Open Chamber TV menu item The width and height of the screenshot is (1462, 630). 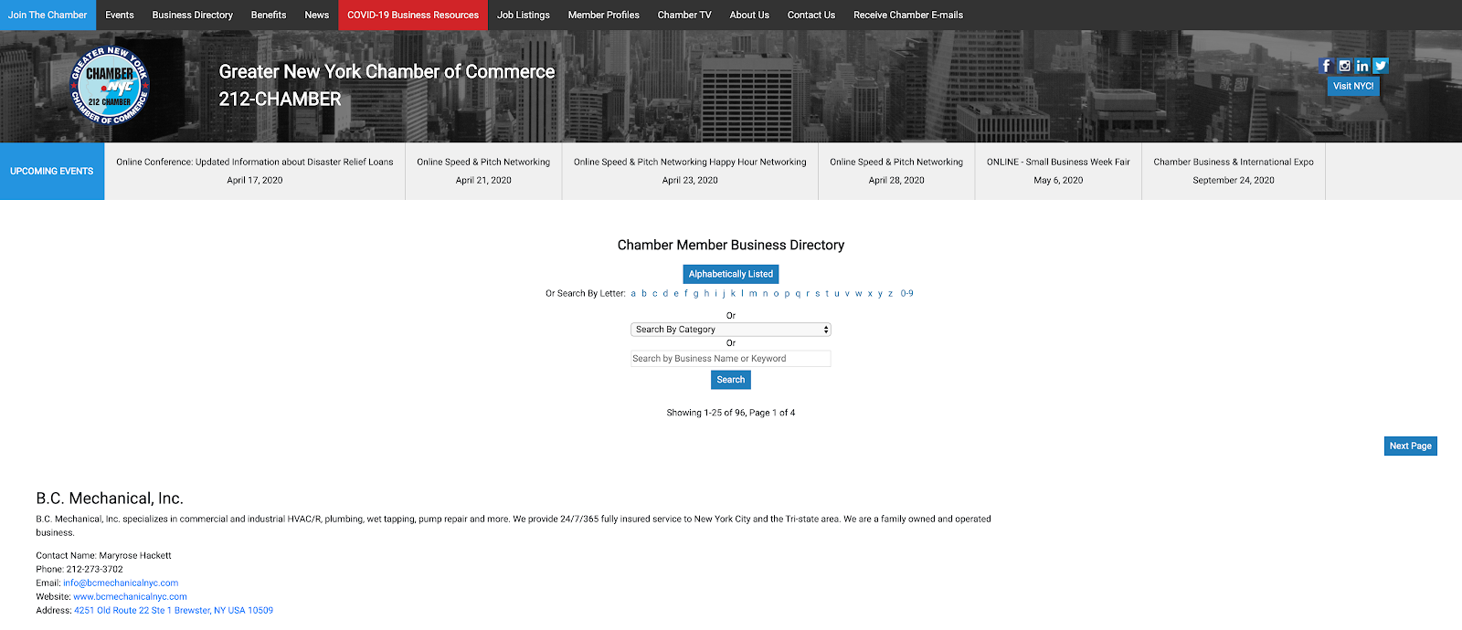click(x=684, y=15)
